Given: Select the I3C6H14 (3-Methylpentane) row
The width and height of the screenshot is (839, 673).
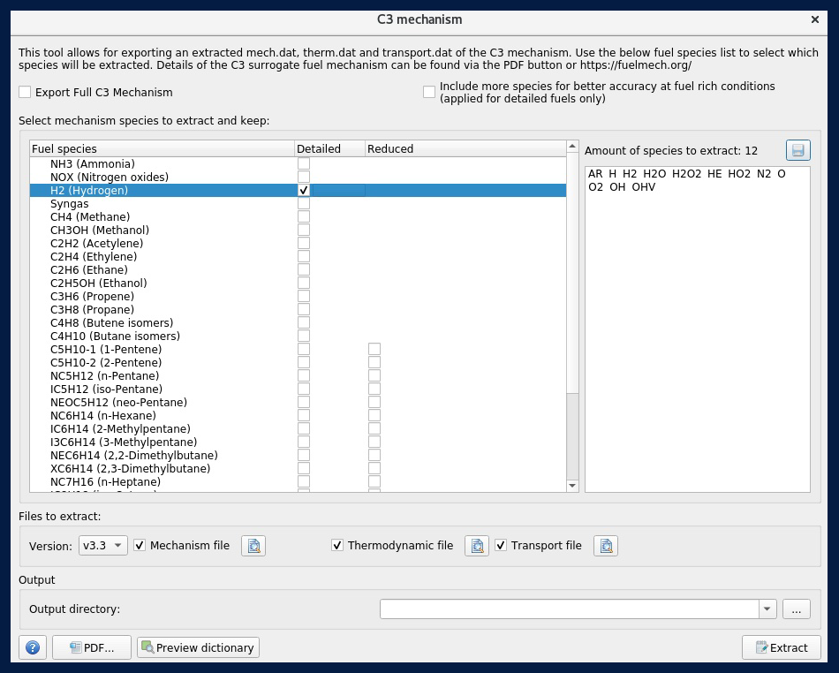Looking at the screenshot, I should click(x=298, y=442).
